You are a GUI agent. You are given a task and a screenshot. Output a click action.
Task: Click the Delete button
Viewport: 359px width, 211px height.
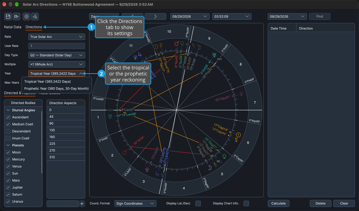click(320, 203)
